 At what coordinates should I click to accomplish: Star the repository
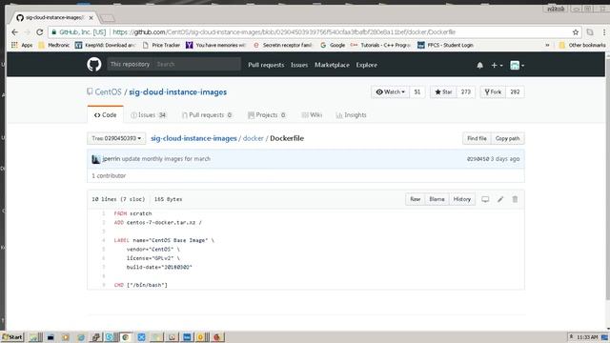pos(443,92)
